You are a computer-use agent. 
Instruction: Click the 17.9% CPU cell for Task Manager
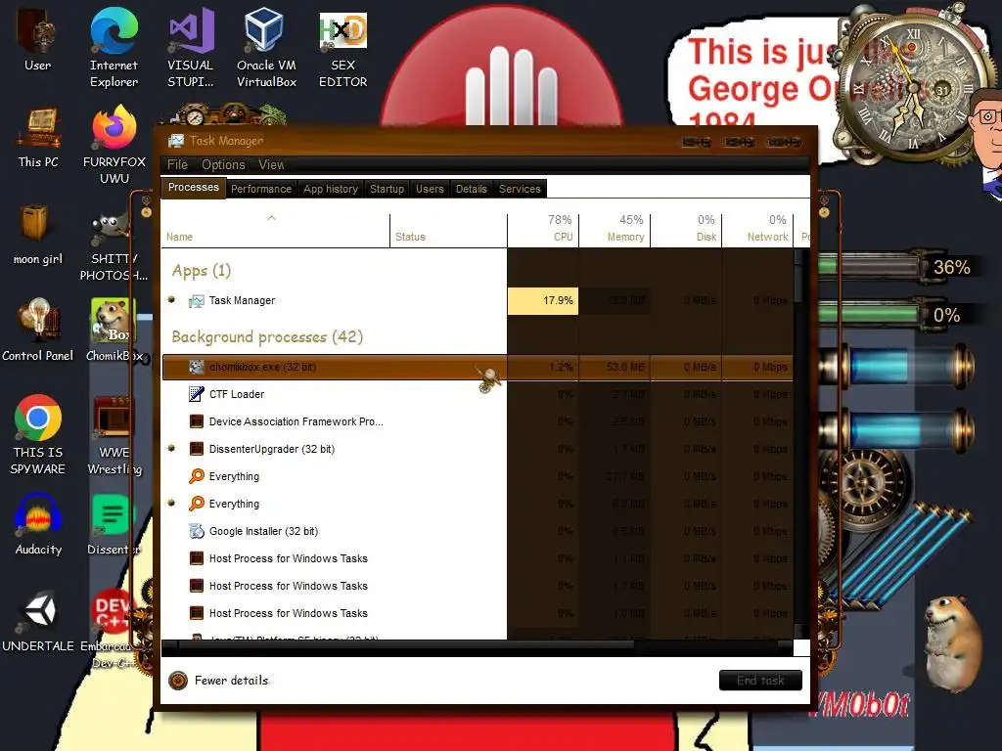point(543,300)
